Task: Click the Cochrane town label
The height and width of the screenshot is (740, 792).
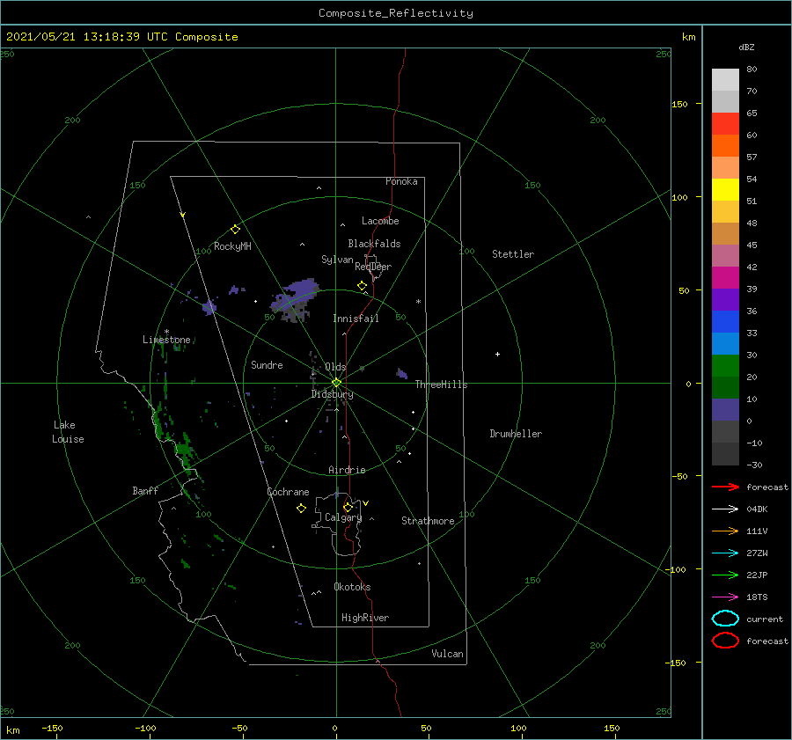Action: pyautogui.click(x=288, y=492)
